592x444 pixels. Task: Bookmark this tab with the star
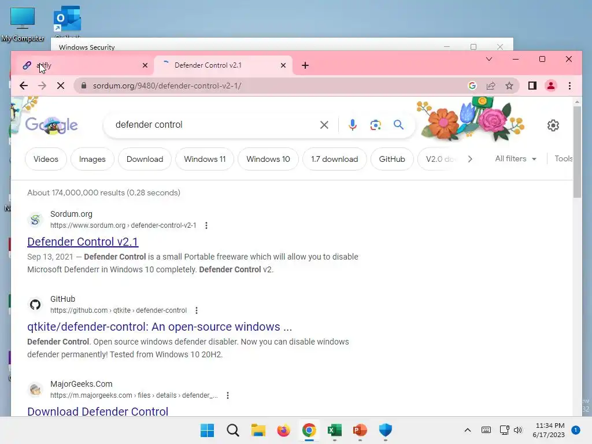509,86
